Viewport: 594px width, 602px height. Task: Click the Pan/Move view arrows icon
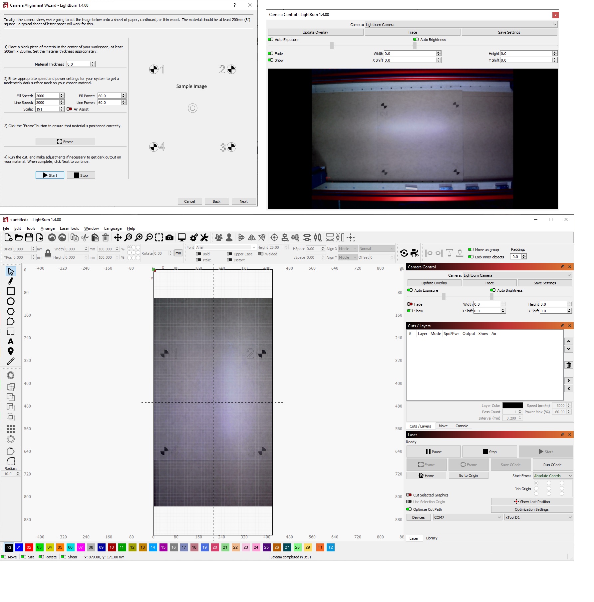pos(118,237)
